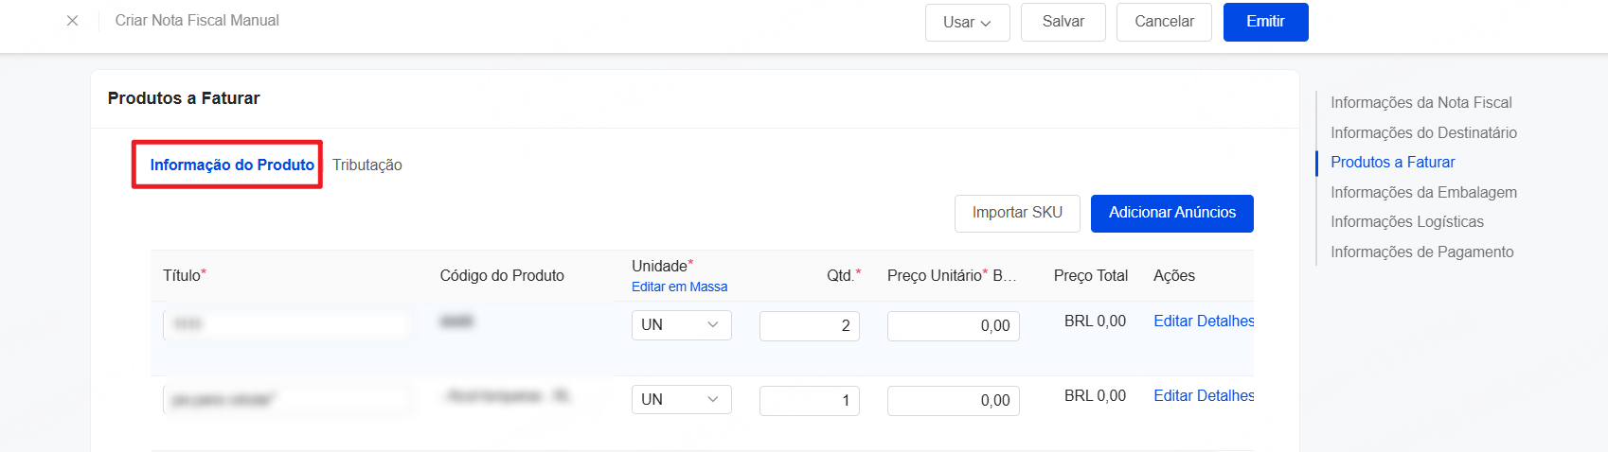Close the Criar Nota Fiscal Manual page
Viewport: 1608px width, 452px height.
72,21
